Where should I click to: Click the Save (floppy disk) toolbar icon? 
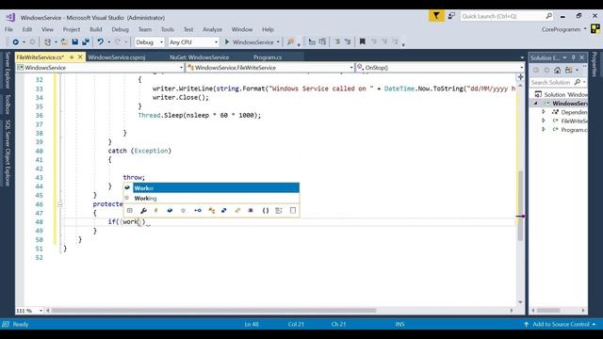(x=75, y=41)
